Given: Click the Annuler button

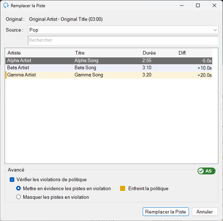Looking at the screenshot, I should pyautogui.click(x=205, y=212).
